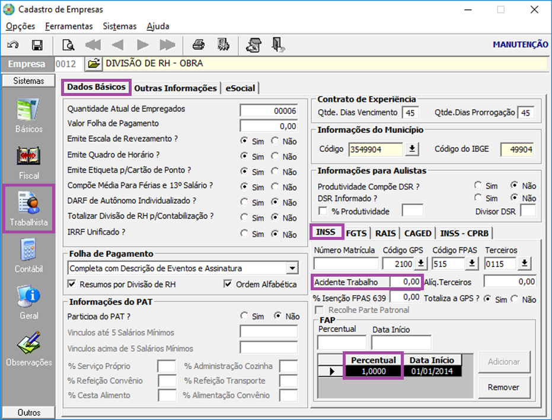
Task: Open the Ferramentas menu
Action: coord(69,27)
